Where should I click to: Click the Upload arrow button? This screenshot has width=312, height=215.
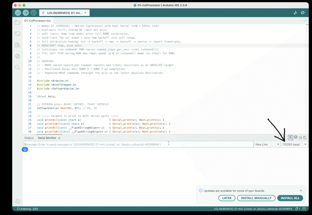coord(26,13)
